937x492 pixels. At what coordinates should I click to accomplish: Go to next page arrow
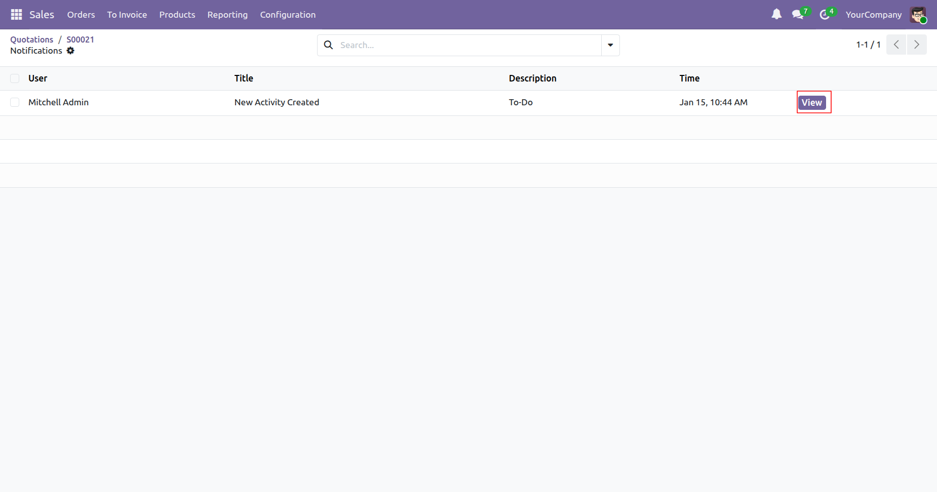coord(917,45)
